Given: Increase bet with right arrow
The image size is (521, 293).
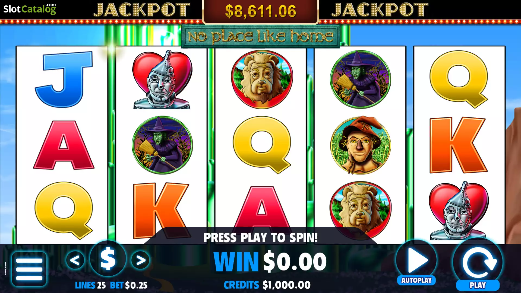Looking at the screenshot, I should pos(140,260).
